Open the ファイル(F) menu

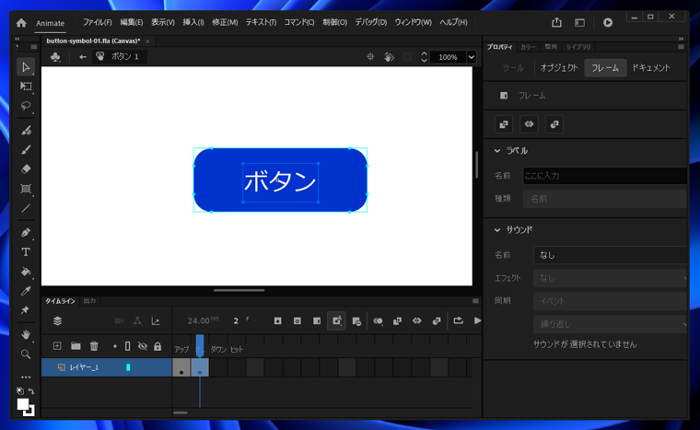tap(97, 22)
